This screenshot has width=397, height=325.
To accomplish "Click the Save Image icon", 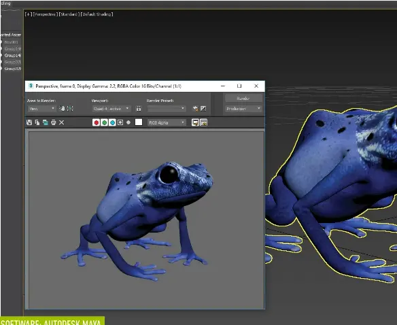I will (x=29, y=122).
